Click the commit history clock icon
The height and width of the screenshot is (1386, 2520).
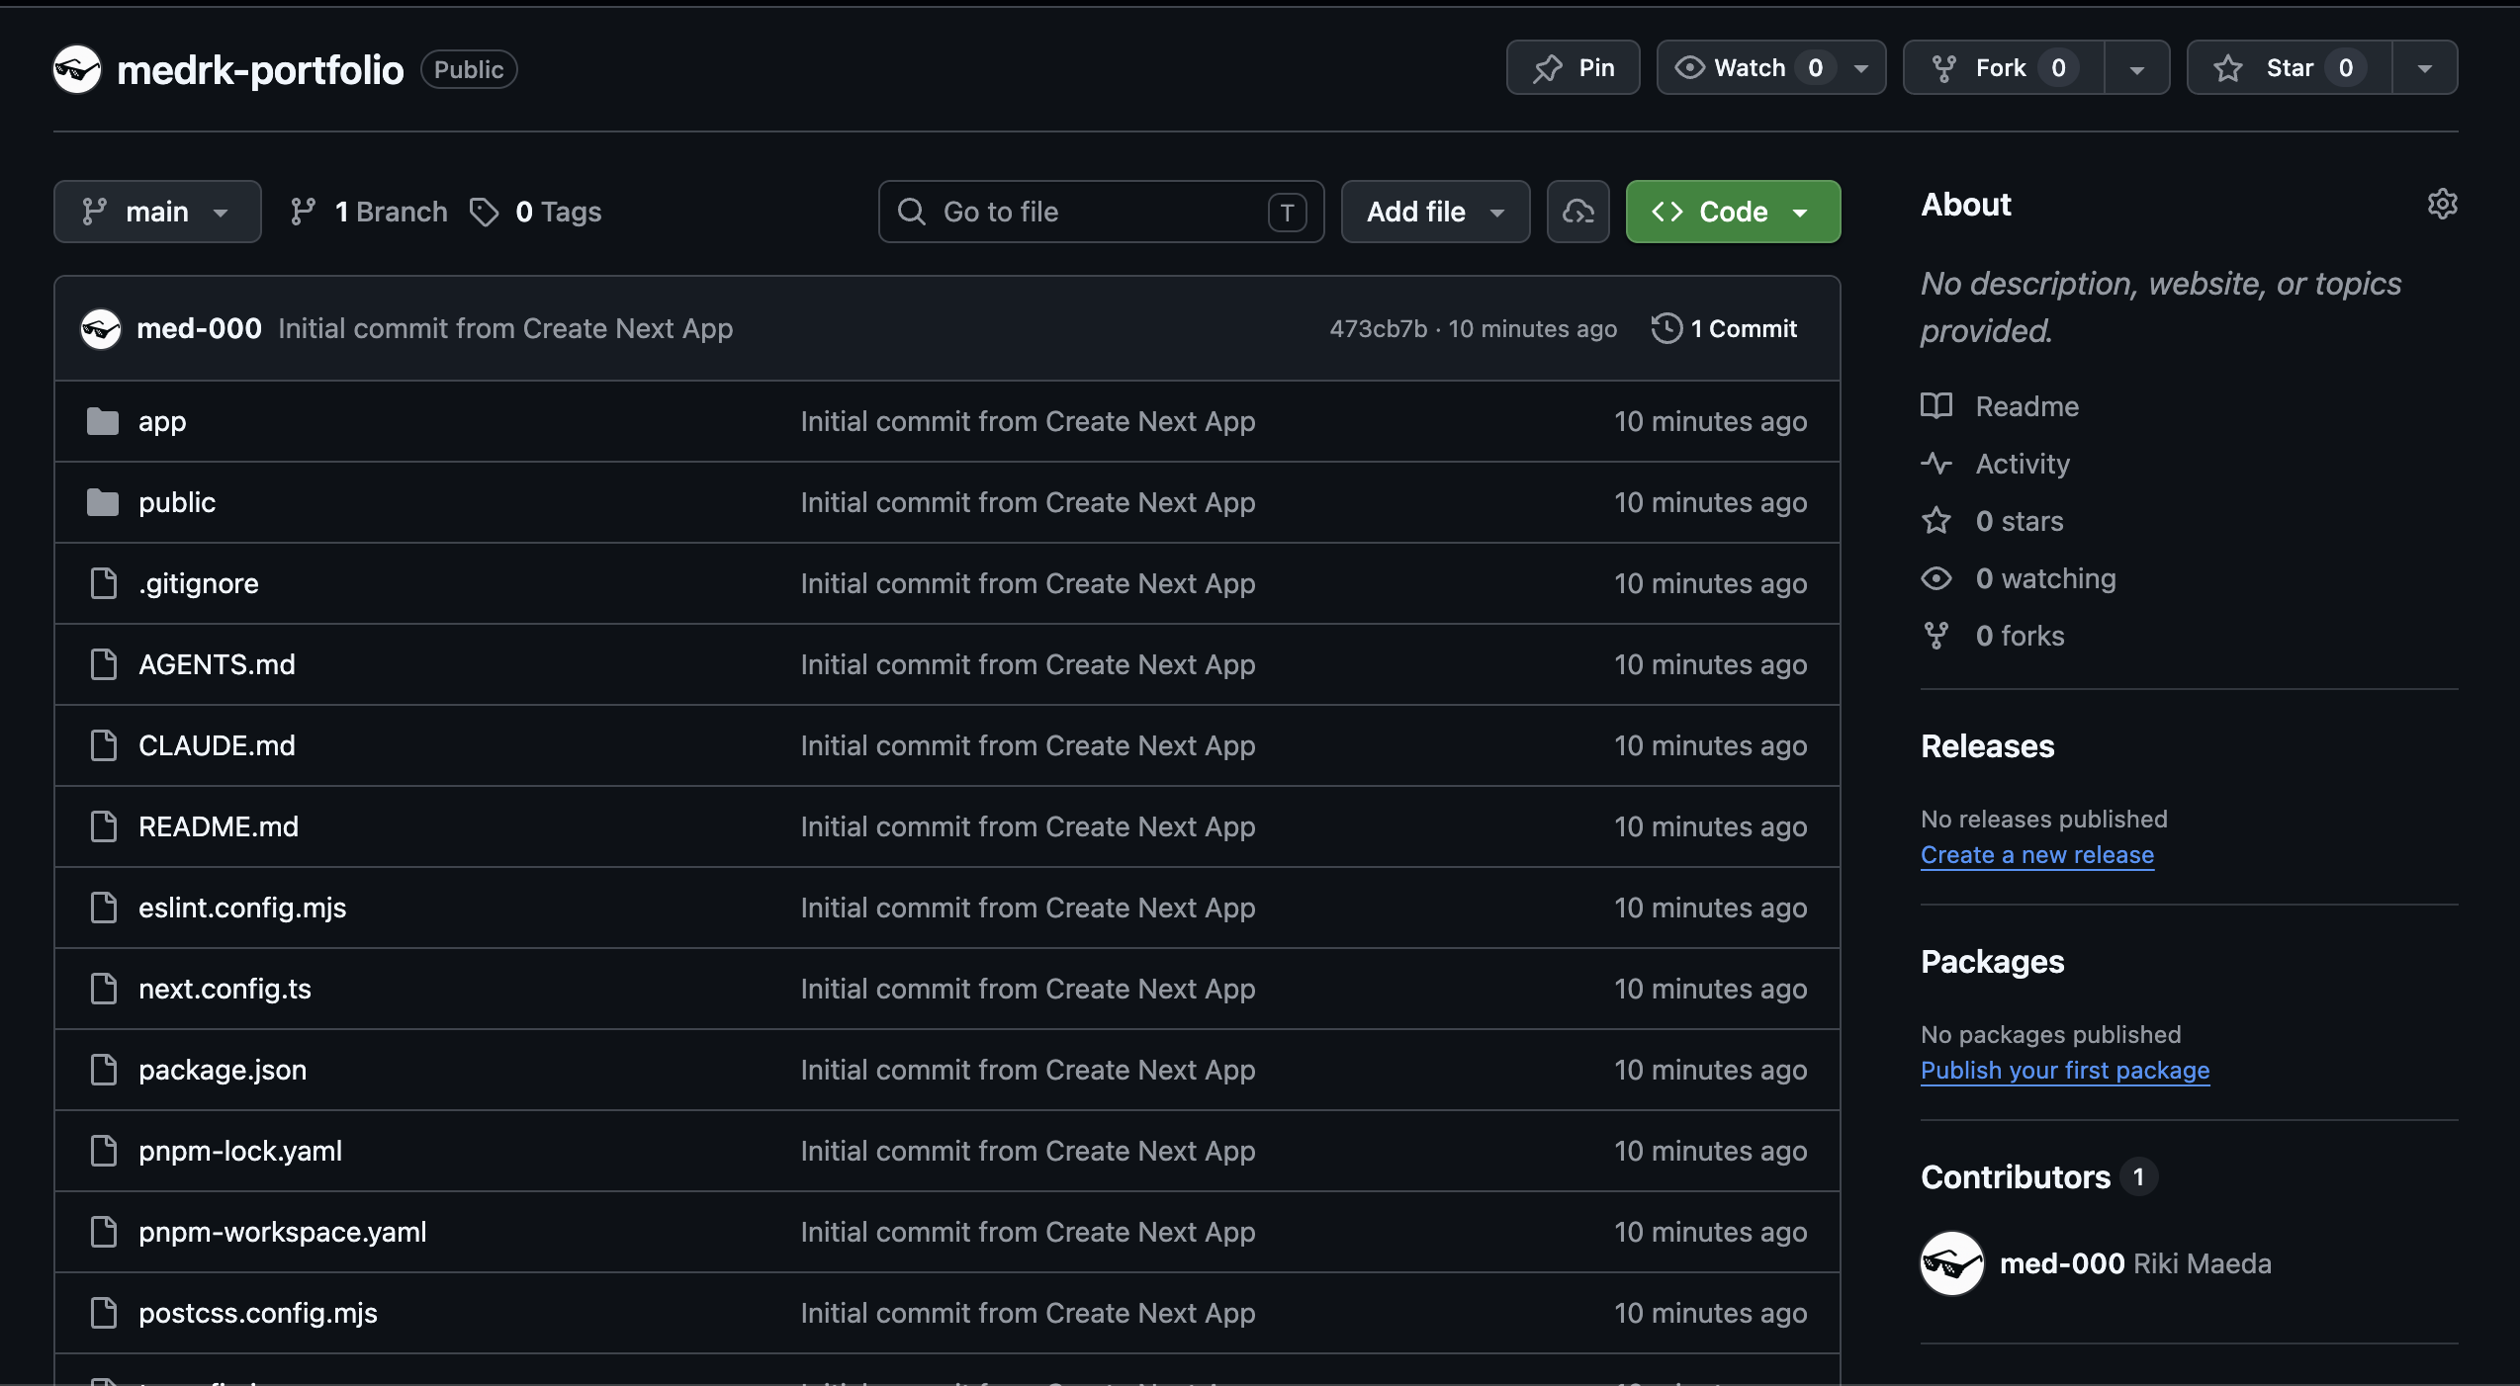click(1666, 328)
